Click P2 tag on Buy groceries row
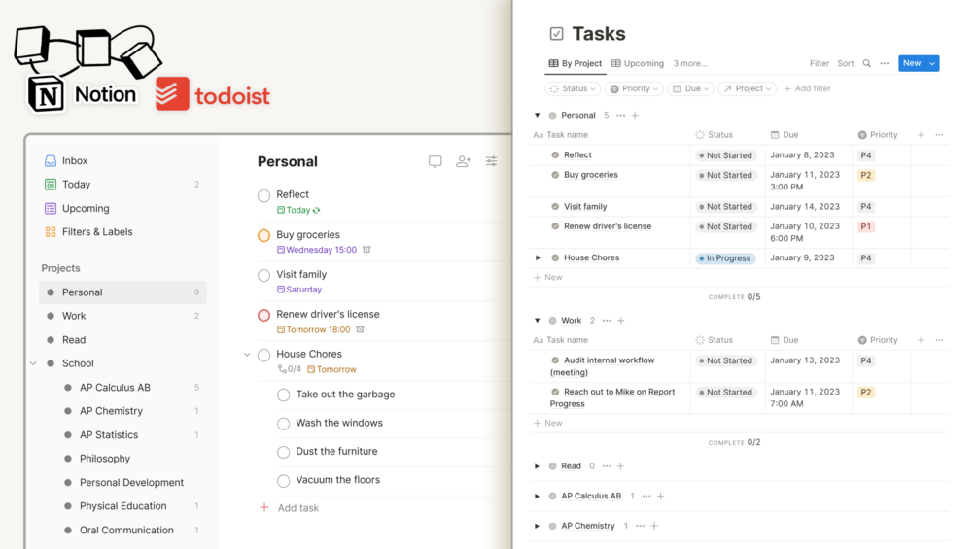The height and width of the screenshot is (549, 977). pyautogui.click(x=866, y=176)
